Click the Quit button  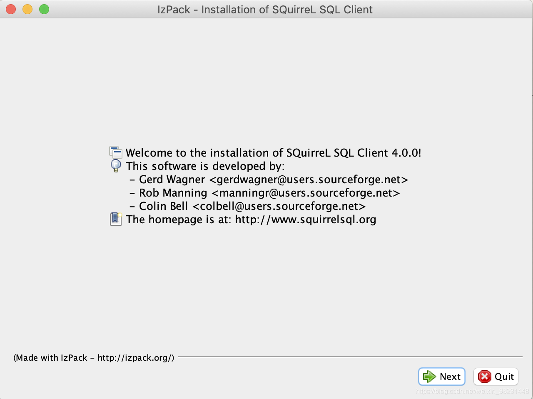coord(496,377)
